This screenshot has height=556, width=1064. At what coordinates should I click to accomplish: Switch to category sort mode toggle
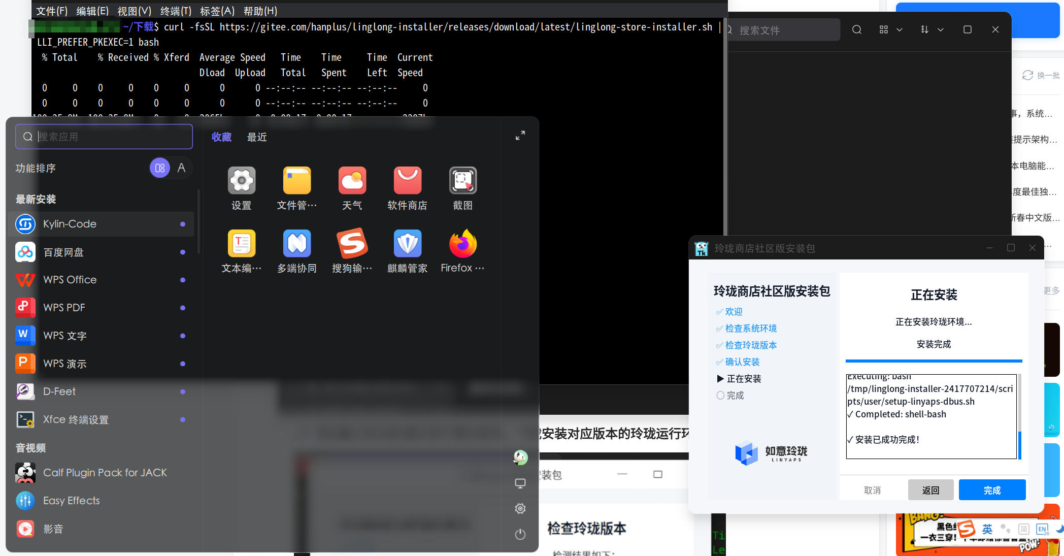click(x=159, y=168)
